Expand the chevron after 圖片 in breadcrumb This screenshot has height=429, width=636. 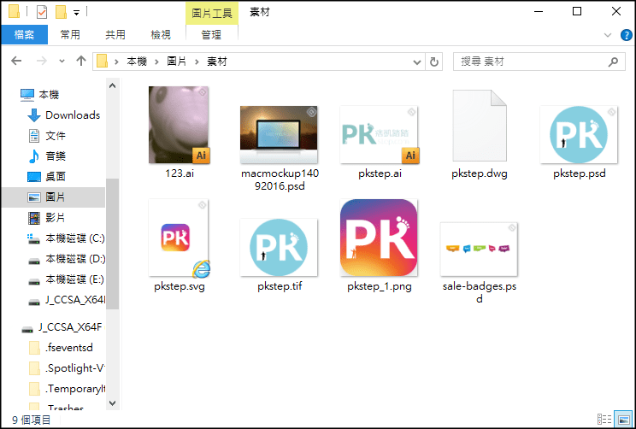pos(197,62)
